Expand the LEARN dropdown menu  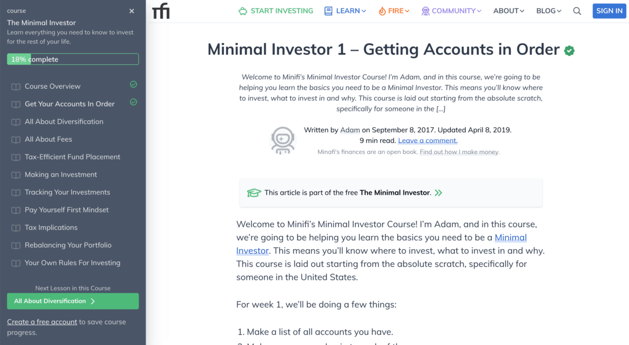coord(345,11)
